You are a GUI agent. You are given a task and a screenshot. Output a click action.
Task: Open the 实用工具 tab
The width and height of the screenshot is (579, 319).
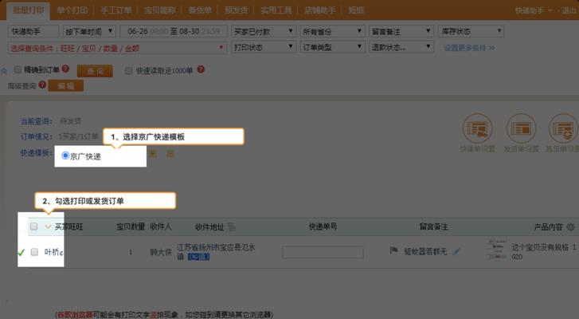[276, 10]
